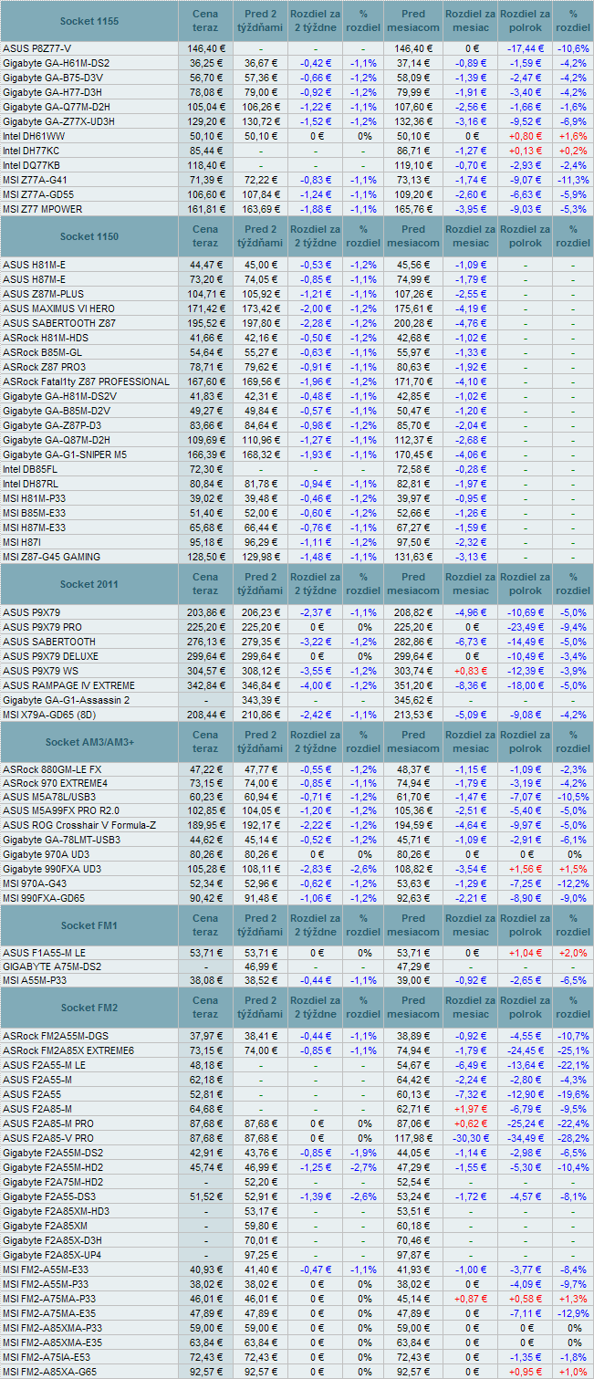
Task: Click the Socket 1155 section header
Action: click(x=89, y=20)
